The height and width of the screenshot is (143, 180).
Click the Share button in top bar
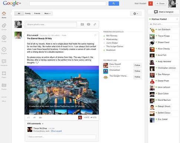pos(160,3)
